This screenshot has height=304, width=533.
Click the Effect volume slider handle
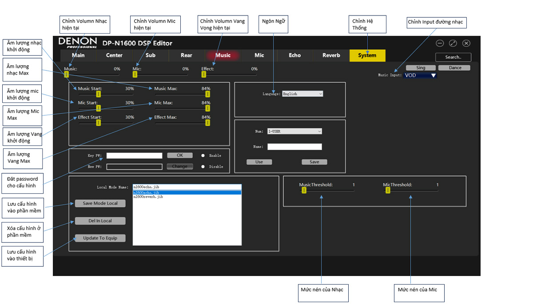point(204,74)
